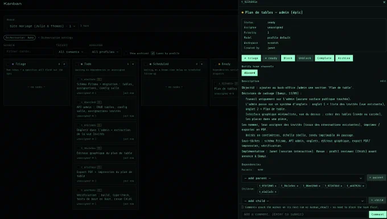Open the API admin CRUD tables card

tap(105, 109)
